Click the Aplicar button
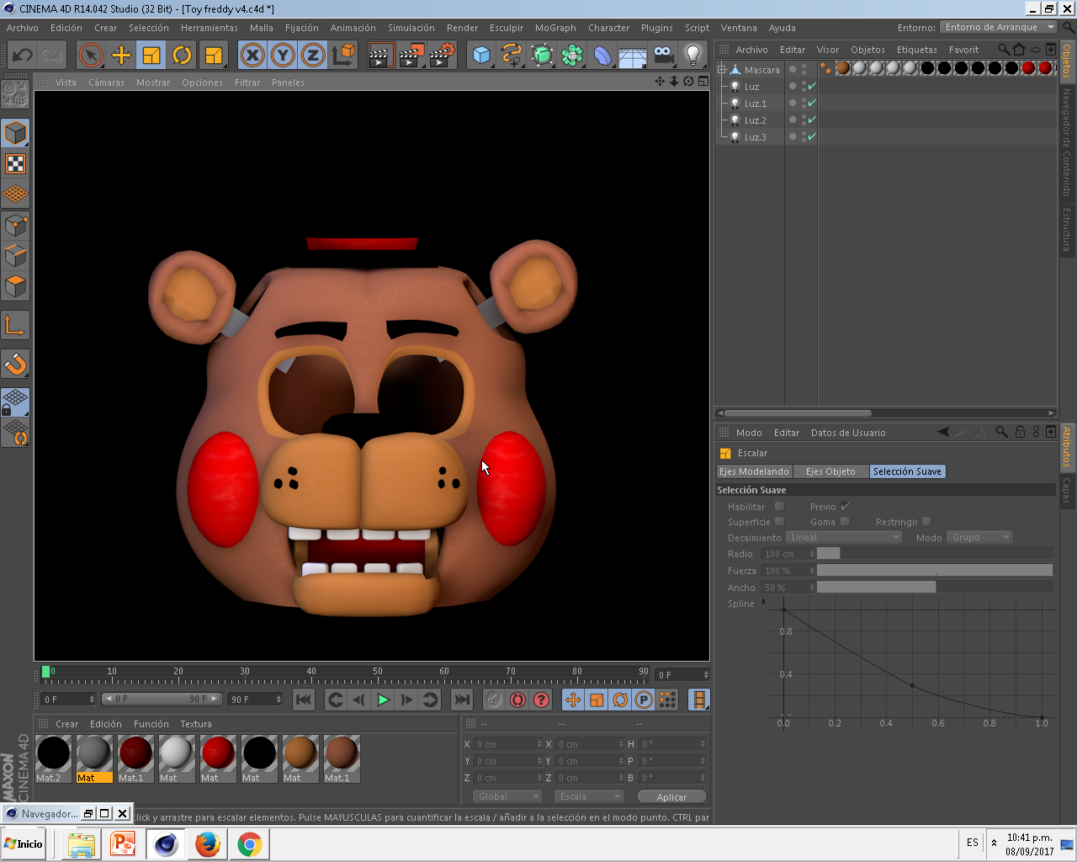 671,796
